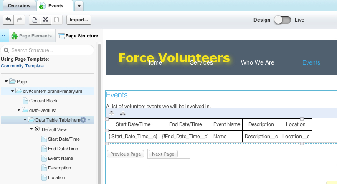Viewport: 337px width, 184px height.
Task: Switch to the Page Elements tab
Action: click(x=32, y=36)
